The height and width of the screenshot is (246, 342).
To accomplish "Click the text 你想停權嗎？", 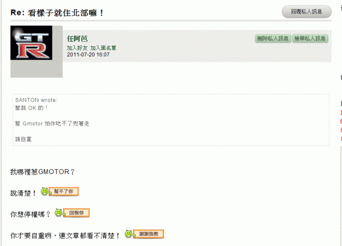I will click(x=30, y=214).
